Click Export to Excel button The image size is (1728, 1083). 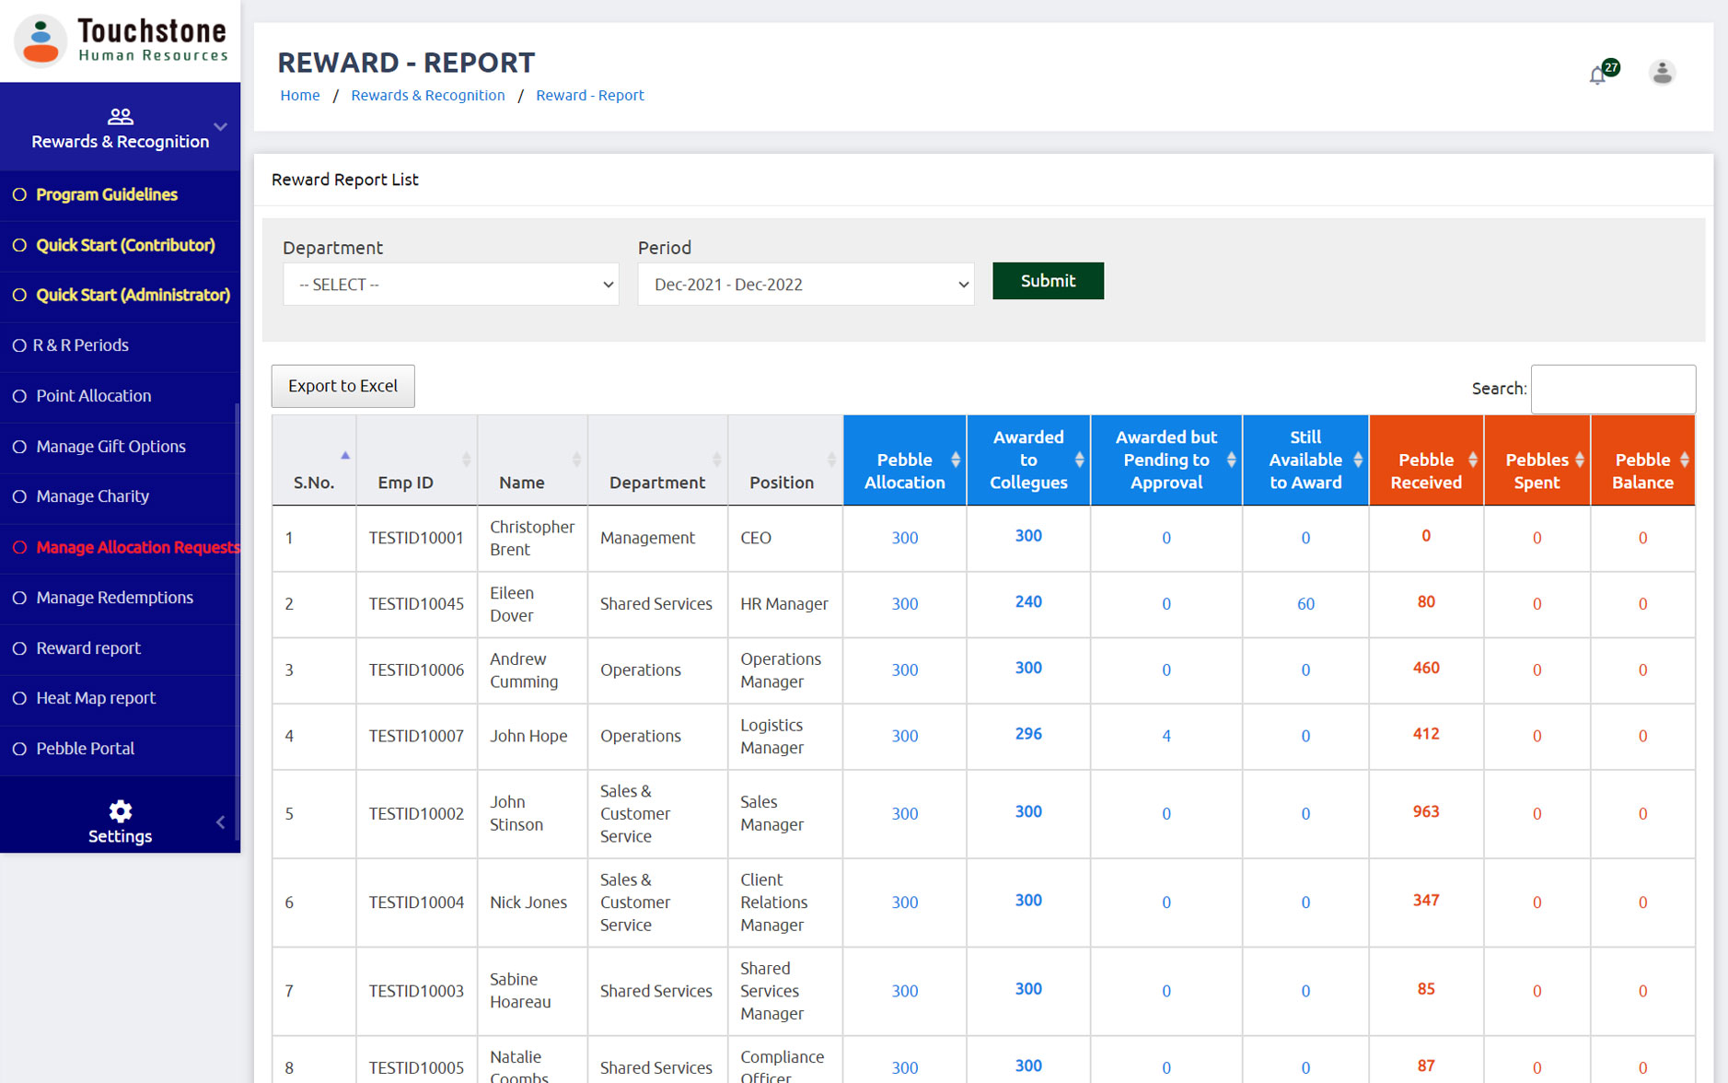point(342,386)
